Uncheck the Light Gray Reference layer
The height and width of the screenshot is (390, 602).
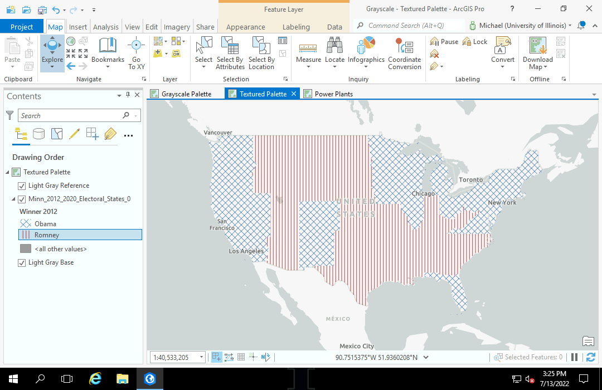pos(22,186)
